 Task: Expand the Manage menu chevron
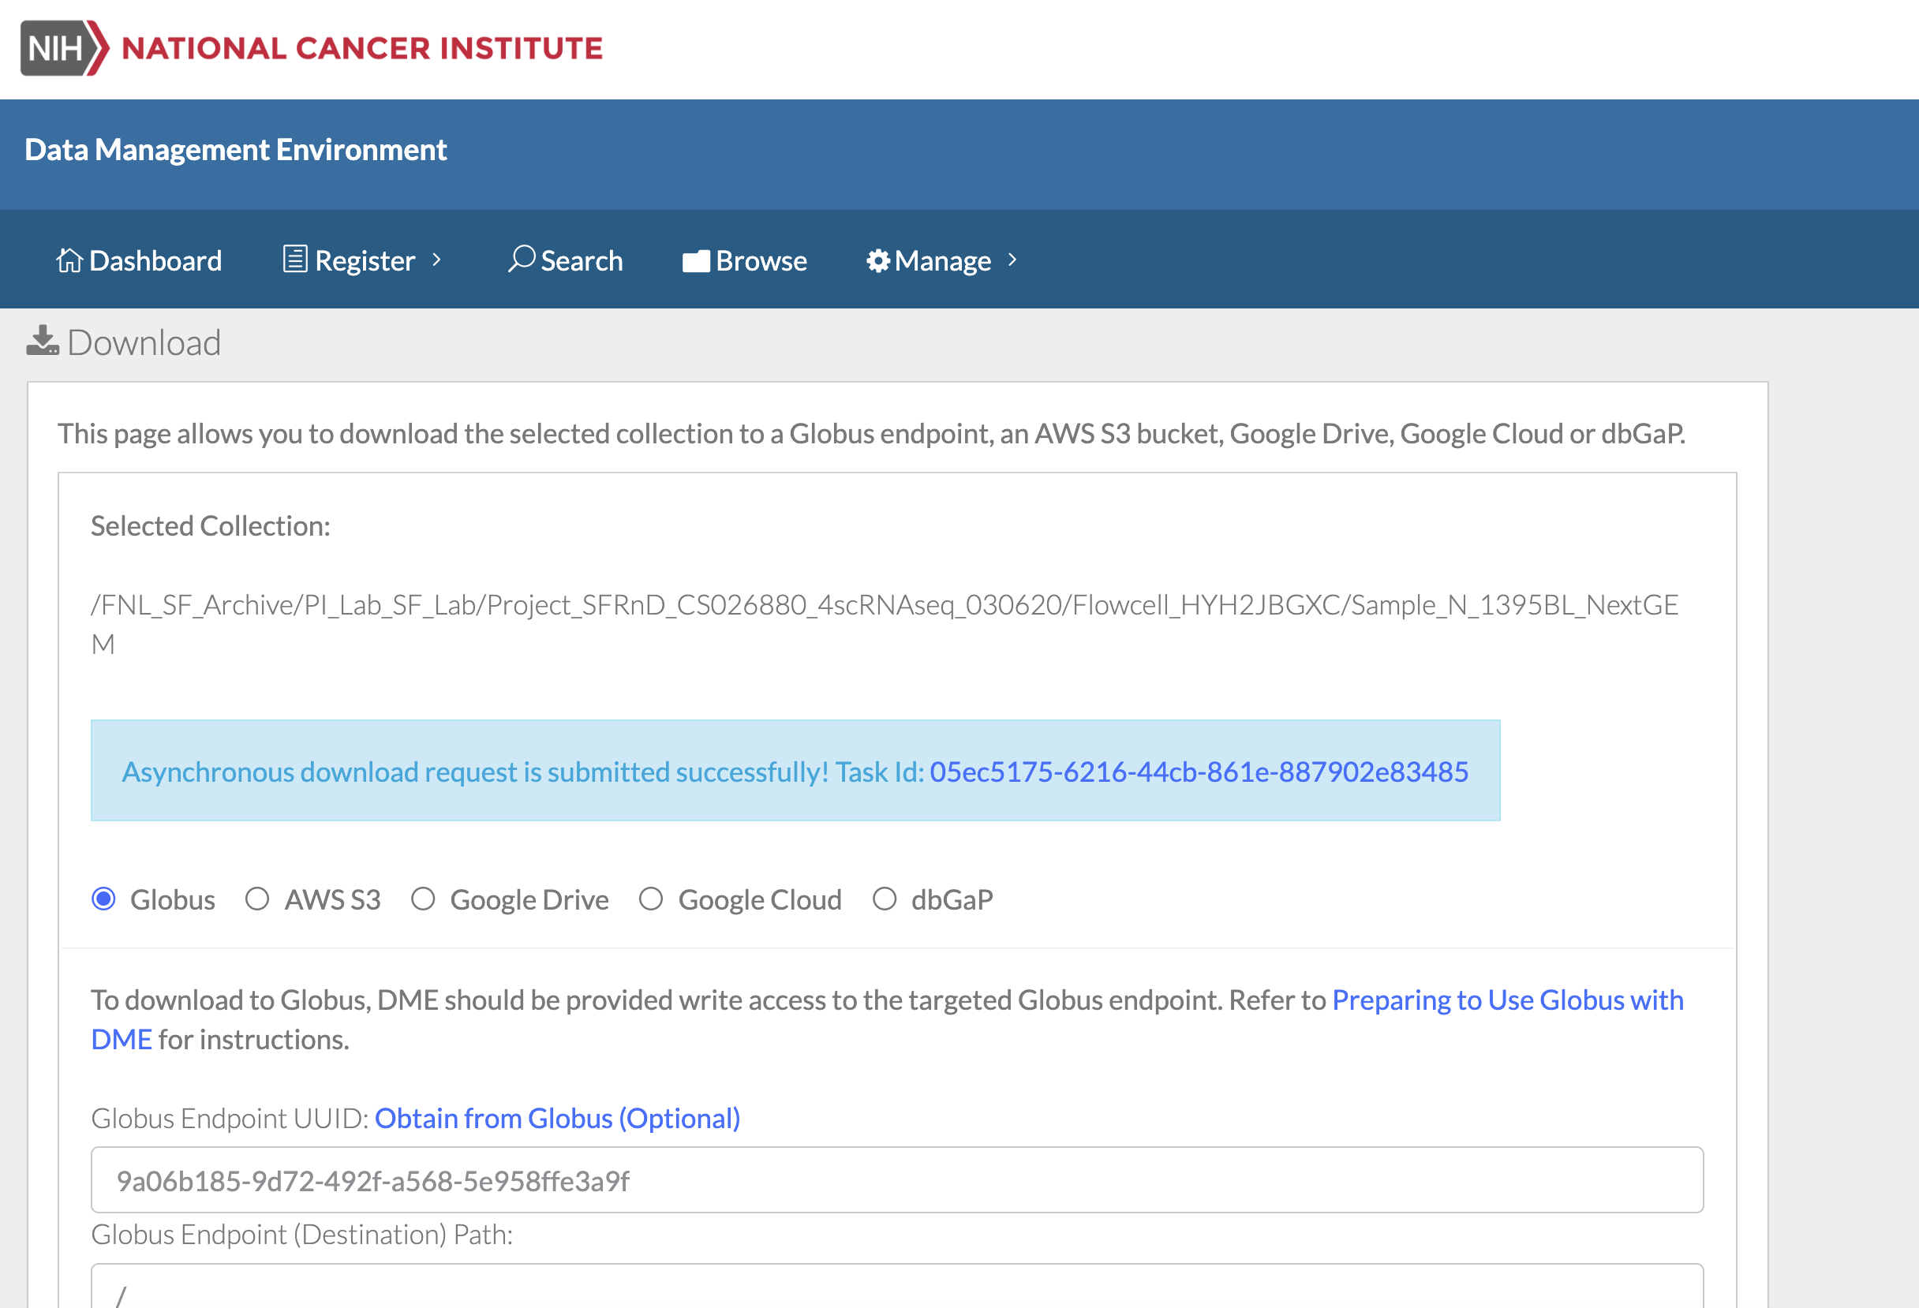tap(1012, 260)
